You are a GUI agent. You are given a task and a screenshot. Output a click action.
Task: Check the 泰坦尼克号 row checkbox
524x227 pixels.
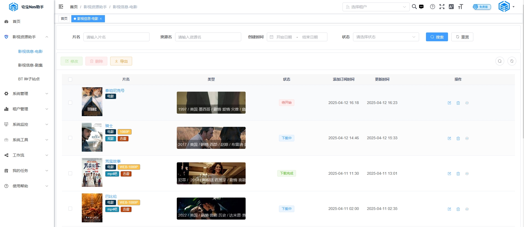click(70, 103)
